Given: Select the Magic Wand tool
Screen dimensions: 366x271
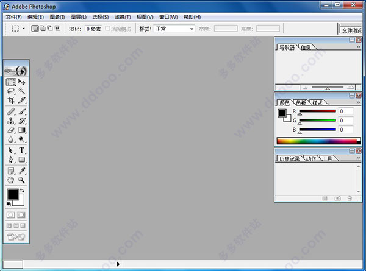Looking at the screenshot, I should click(22, 91).
